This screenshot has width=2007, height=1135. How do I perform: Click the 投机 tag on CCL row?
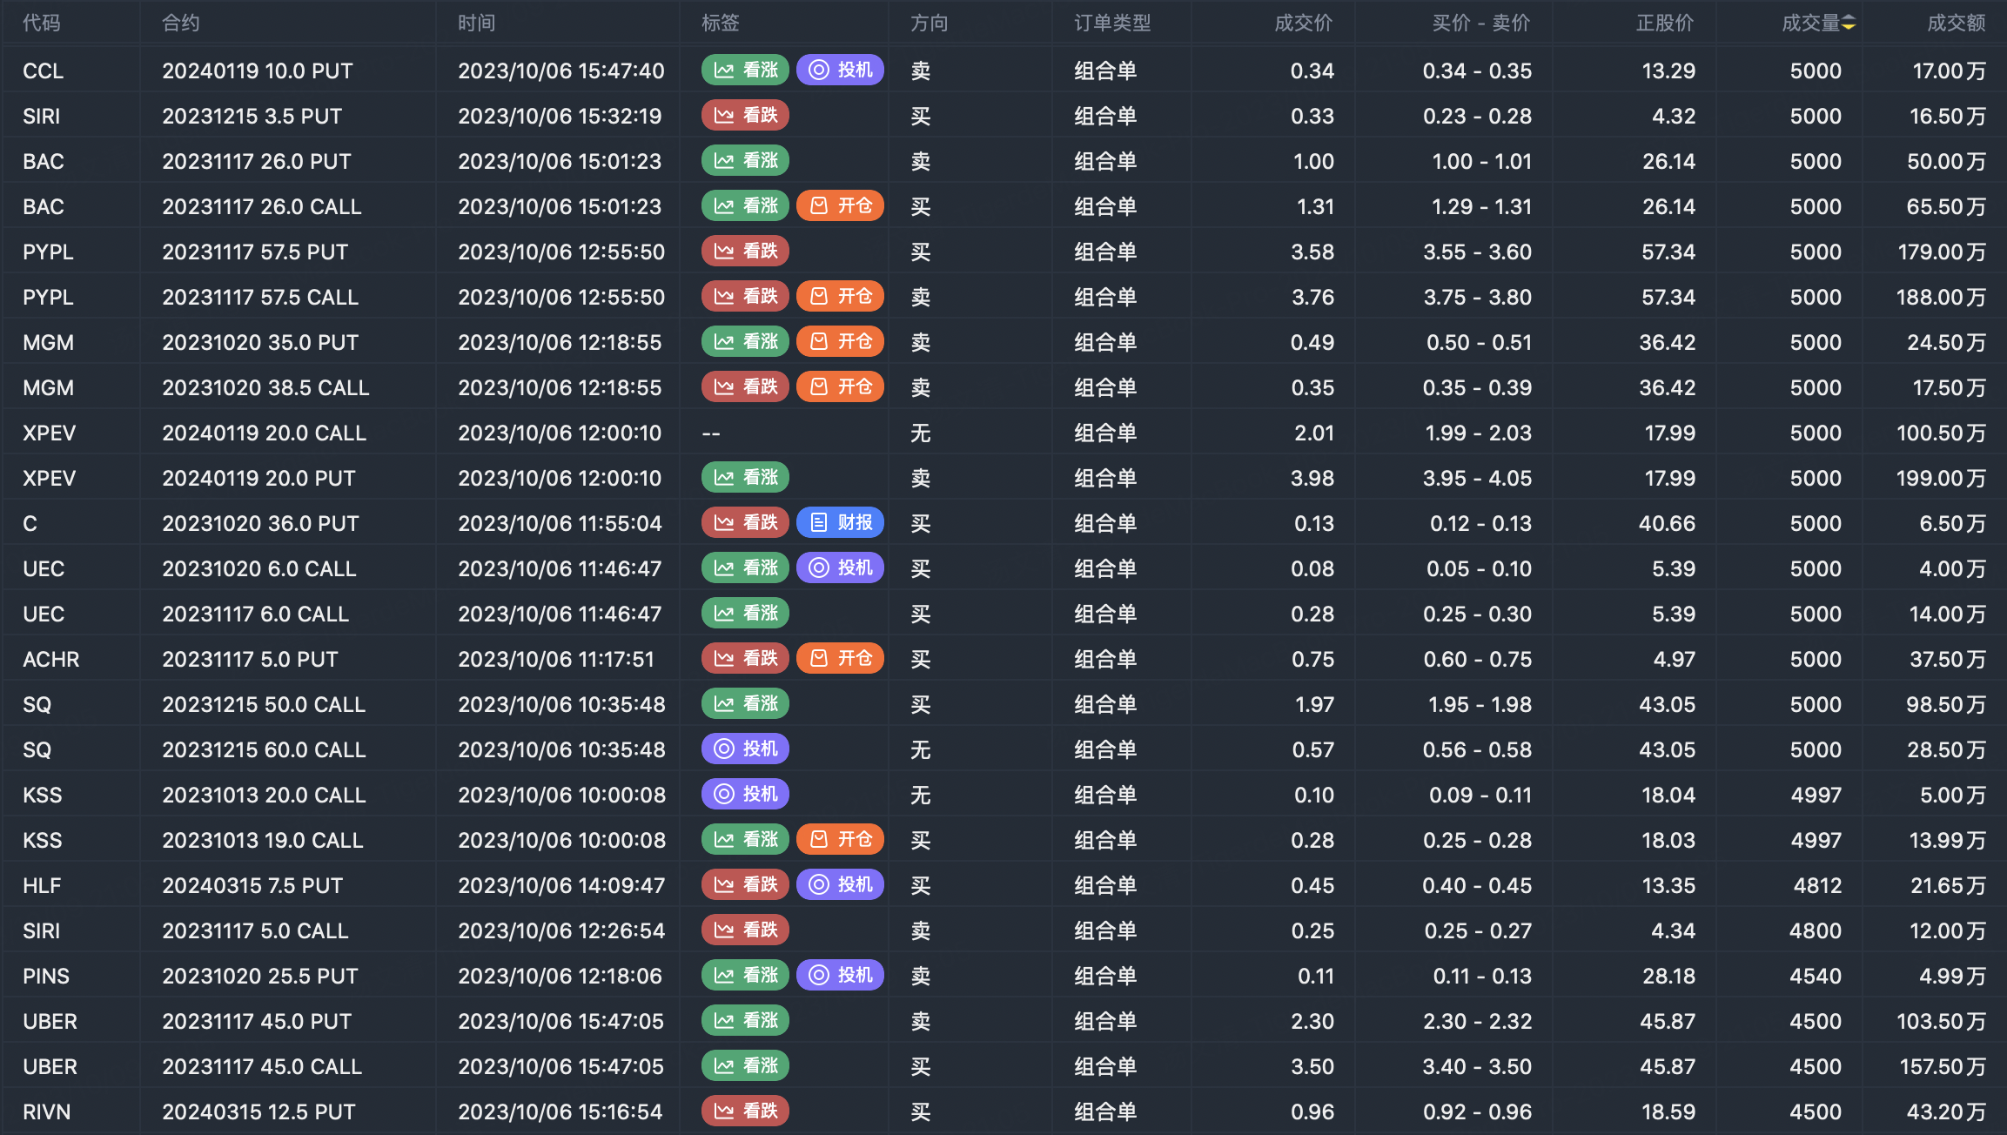(x=840, y=71)
